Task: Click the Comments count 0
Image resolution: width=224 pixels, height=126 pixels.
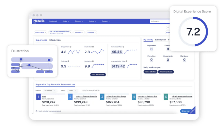Action: tap(168, 60)
